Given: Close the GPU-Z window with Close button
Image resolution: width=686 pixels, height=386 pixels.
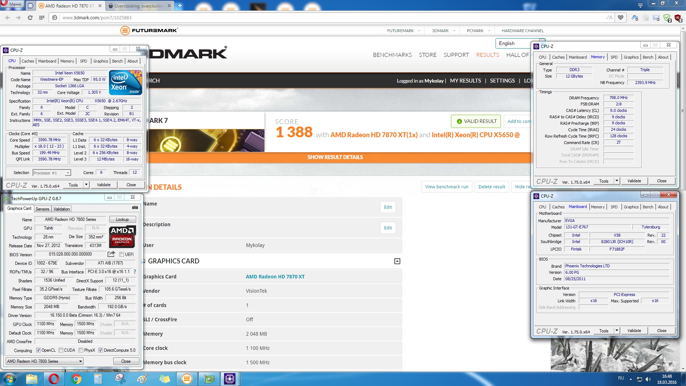Looking at the screenshot, I should coord(126,361).
